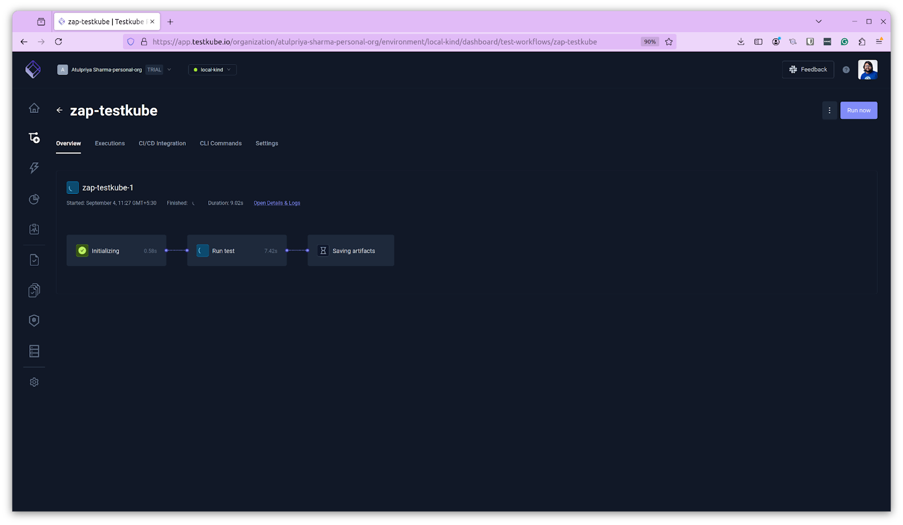Open the Triggers lightning sidebar icon
Screen dimensions: 903x525
point(34,167)
